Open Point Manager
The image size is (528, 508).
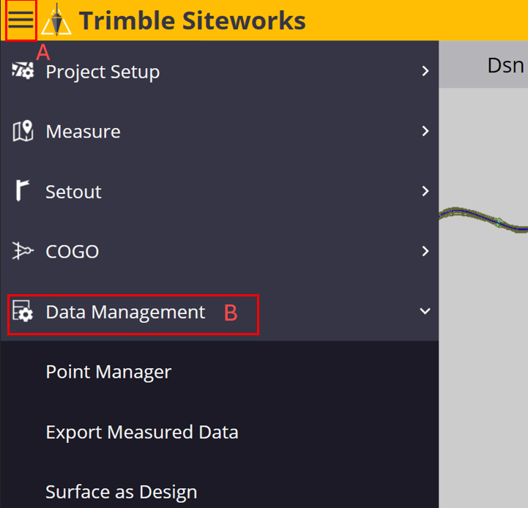pos(220,371)
